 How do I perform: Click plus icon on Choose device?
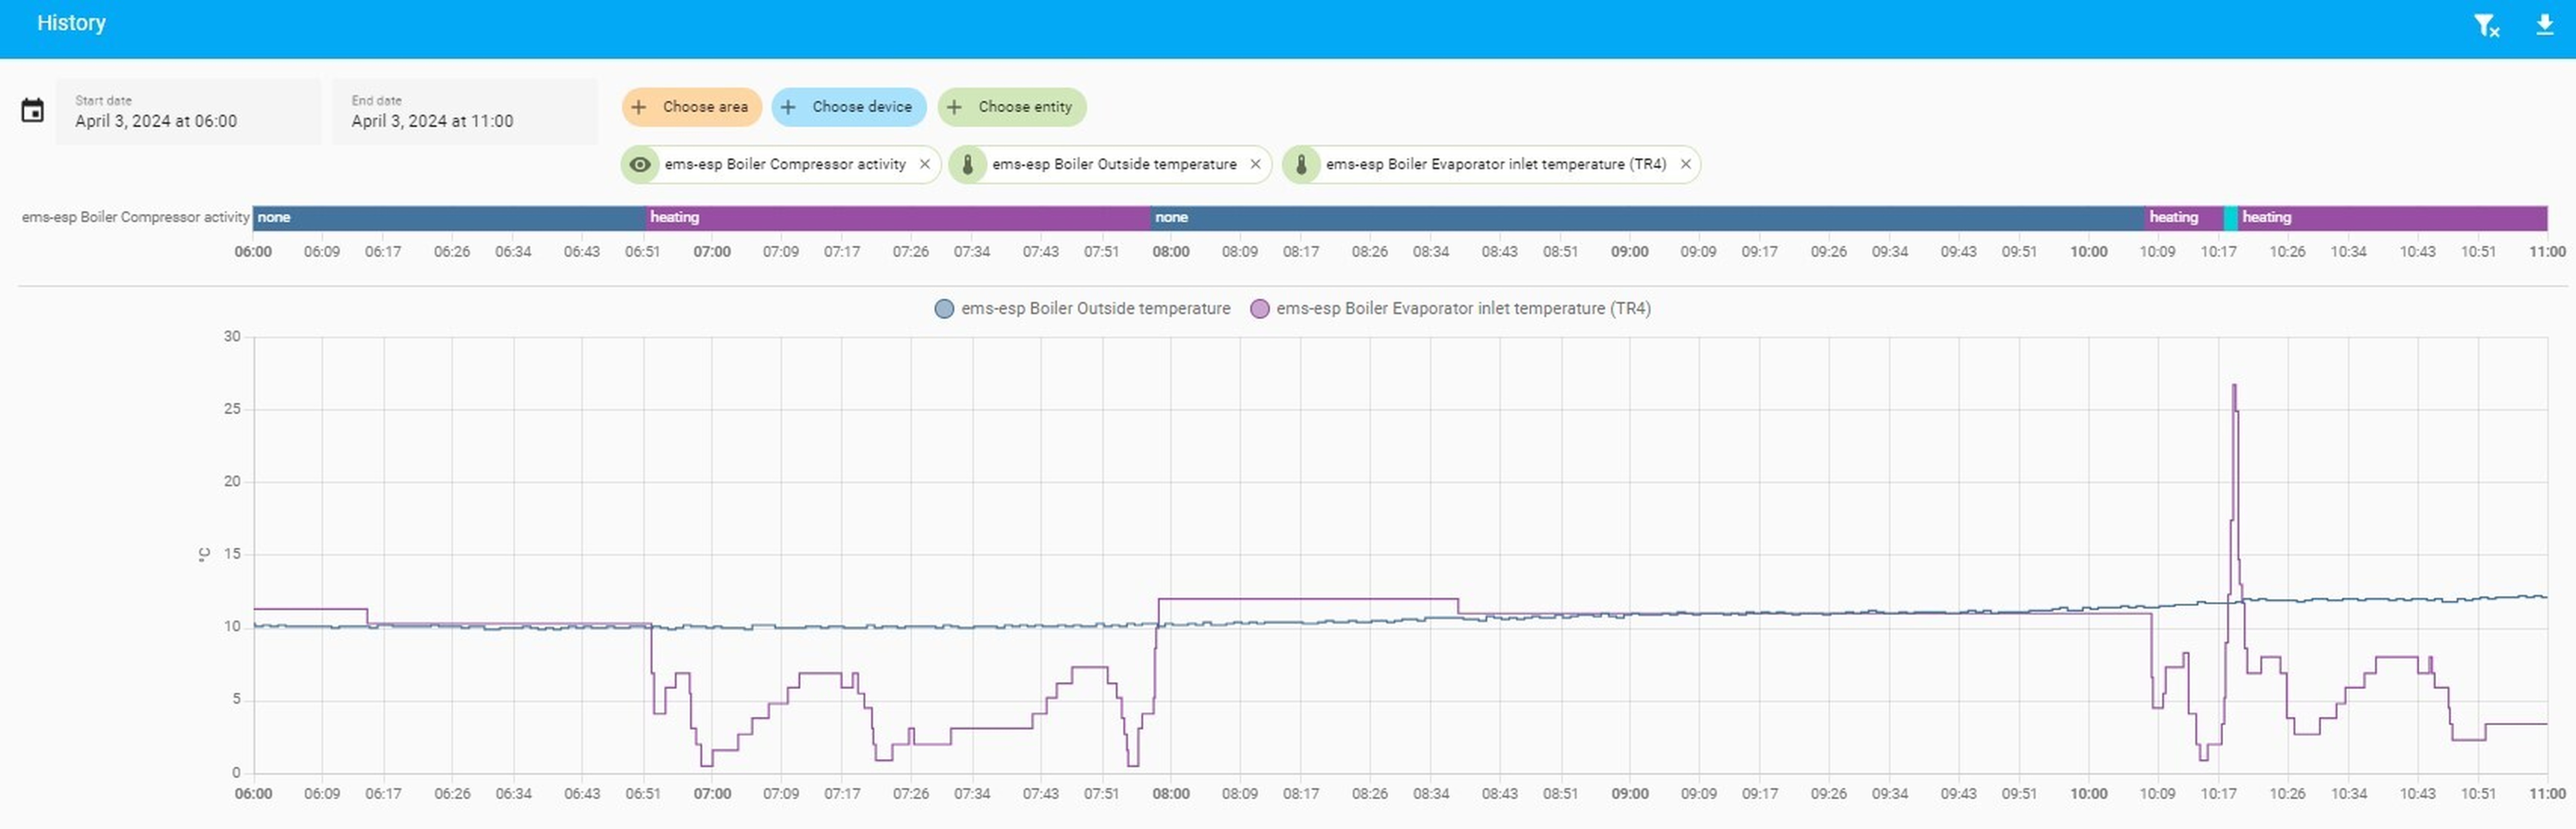point(788,107)
